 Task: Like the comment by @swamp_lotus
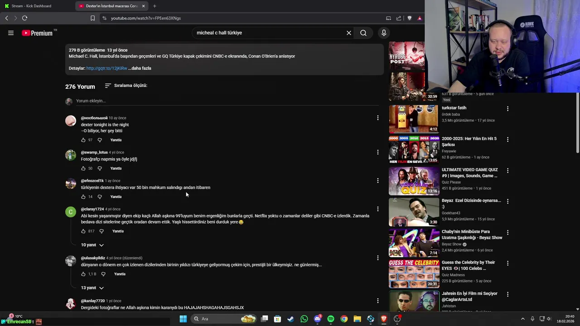83,168
